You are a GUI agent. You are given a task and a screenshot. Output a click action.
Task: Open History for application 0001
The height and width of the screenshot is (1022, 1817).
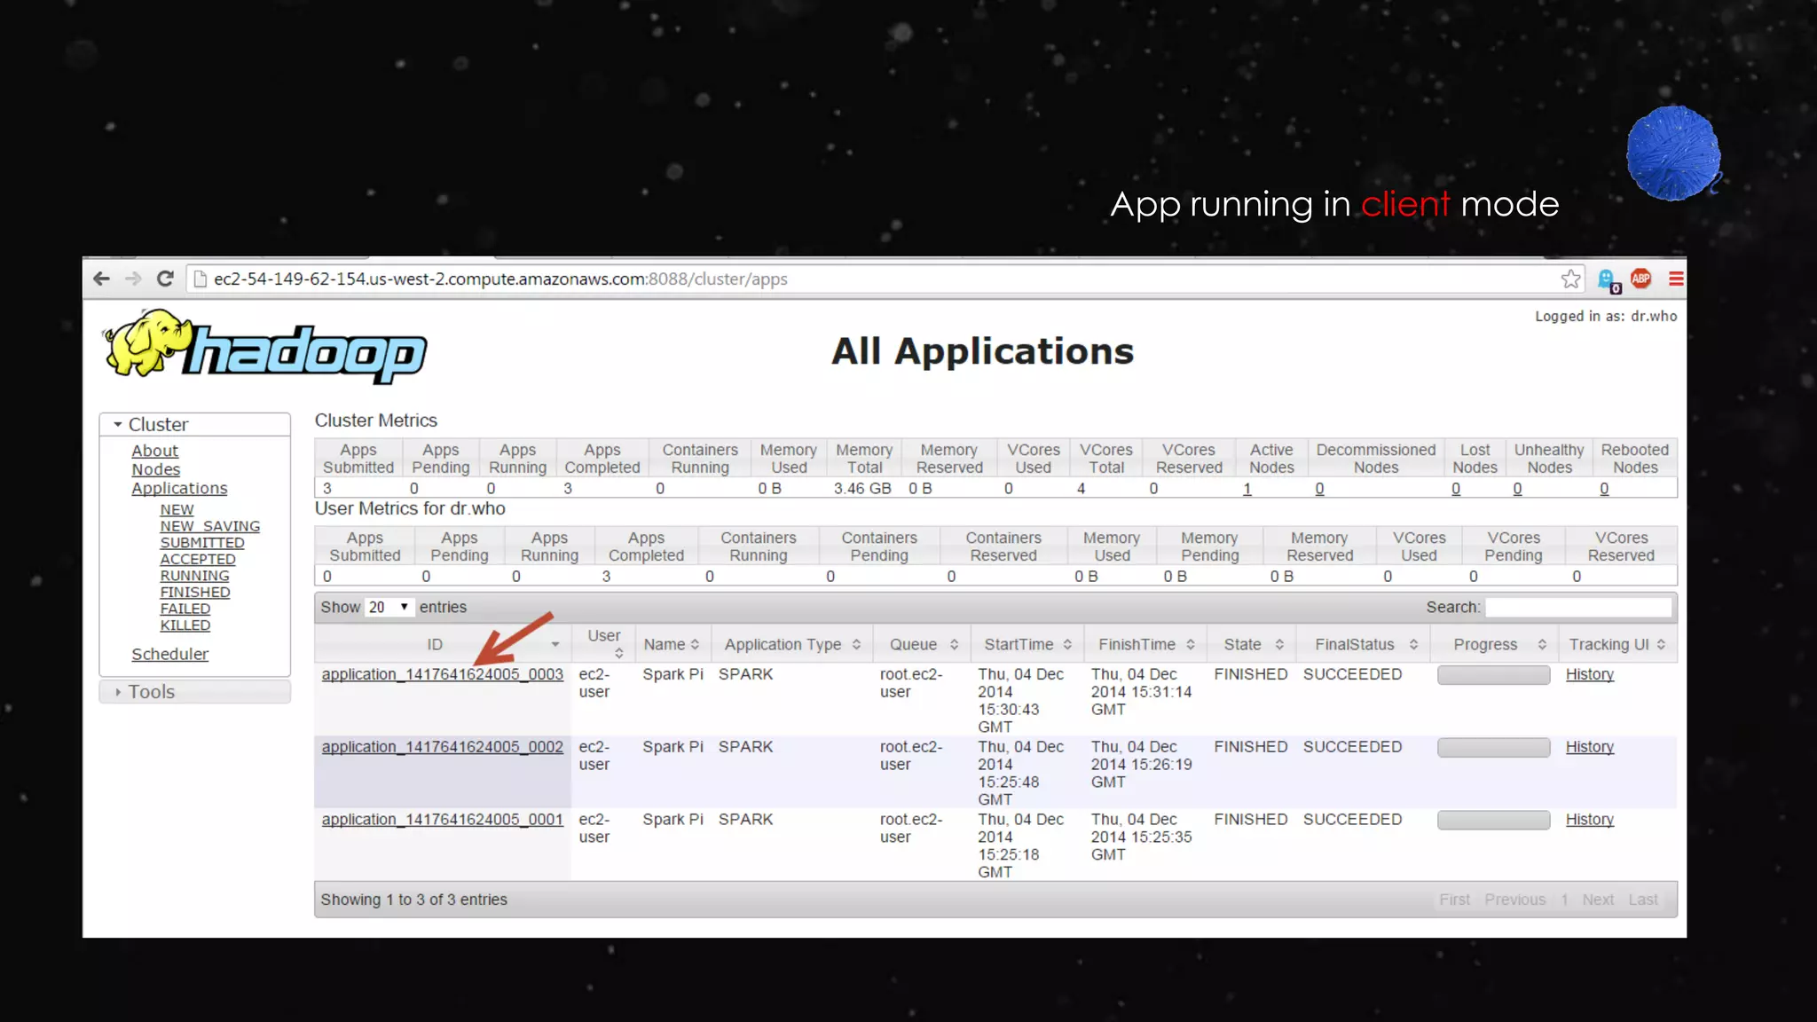1589,820
